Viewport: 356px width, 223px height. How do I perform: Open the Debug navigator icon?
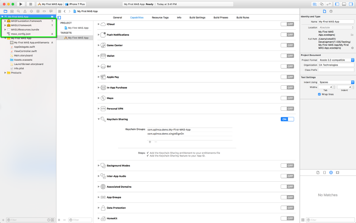pos(38,11)
